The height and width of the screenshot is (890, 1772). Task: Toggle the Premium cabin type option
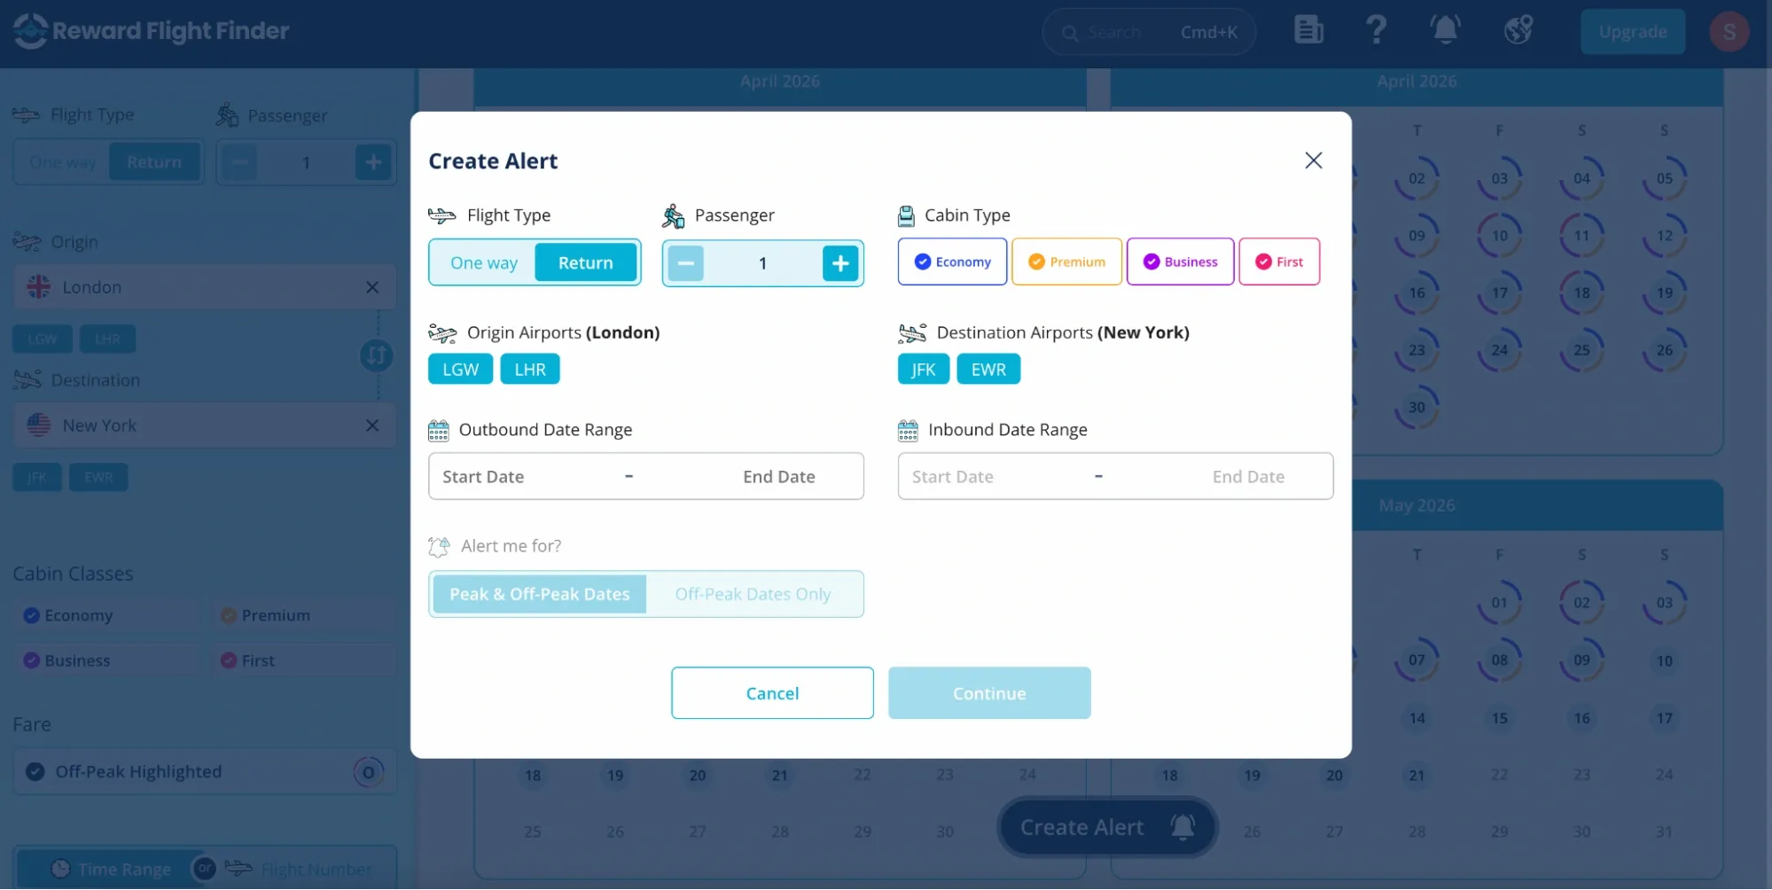[1066, 262]
